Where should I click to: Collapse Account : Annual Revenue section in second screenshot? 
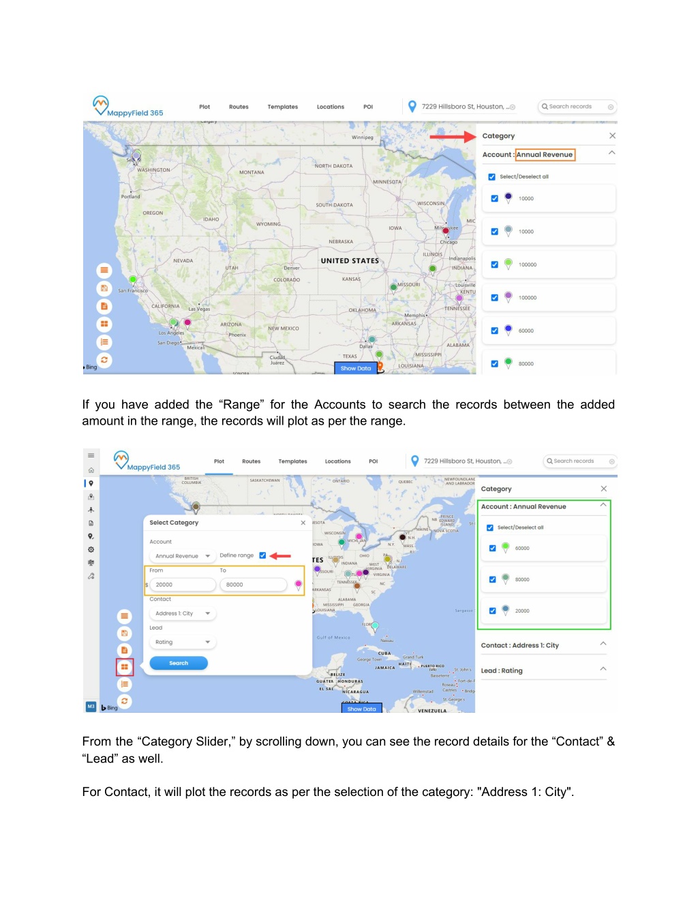(603, 505)
